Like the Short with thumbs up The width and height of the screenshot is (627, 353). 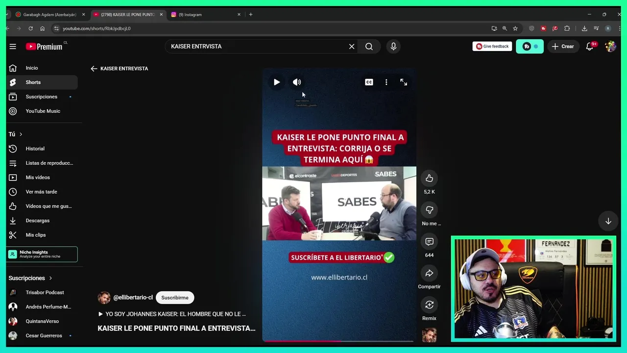coord(429,178)
